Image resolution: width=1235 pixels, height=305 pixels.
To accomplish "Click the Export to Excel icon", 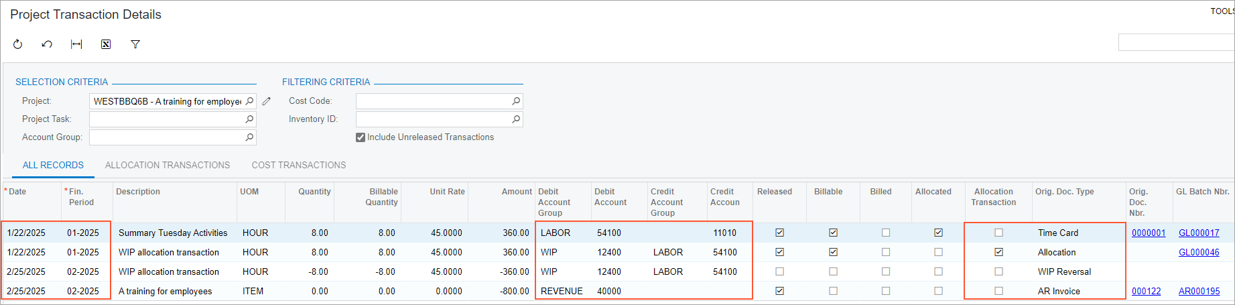I will pyautogui.click(x=106, y=44).
